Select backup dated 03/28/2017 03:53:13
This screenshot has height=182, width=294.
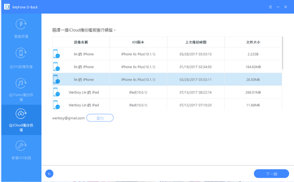click(196, 54)
